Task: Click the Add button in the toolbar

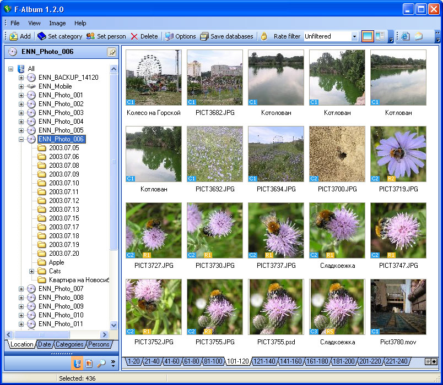Action: (x=20, y=36)
